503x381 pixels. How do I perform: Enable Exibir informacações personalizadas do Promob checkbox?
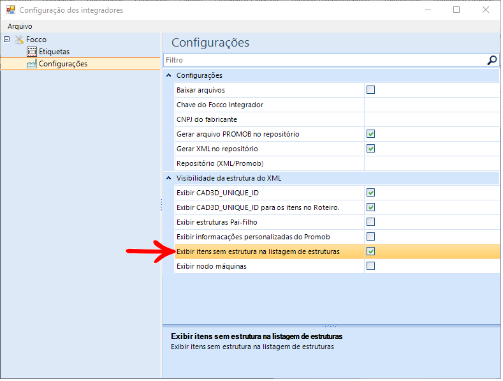tap(370, 237)
